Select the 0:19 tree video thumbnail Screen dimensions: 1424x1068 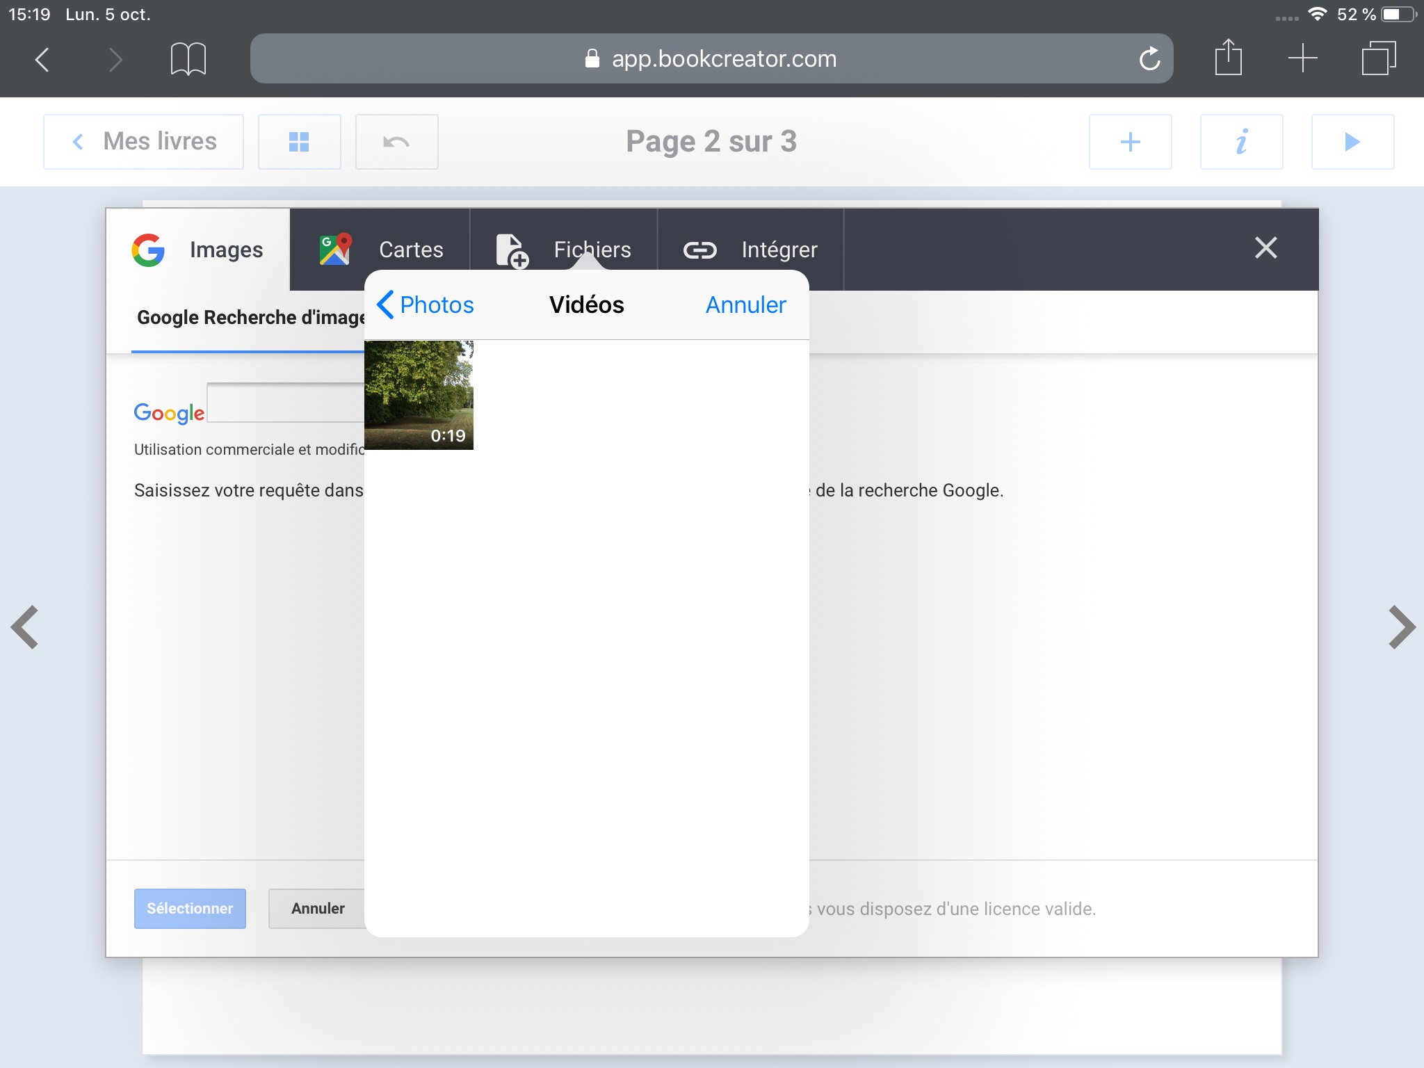coord(419,395)
